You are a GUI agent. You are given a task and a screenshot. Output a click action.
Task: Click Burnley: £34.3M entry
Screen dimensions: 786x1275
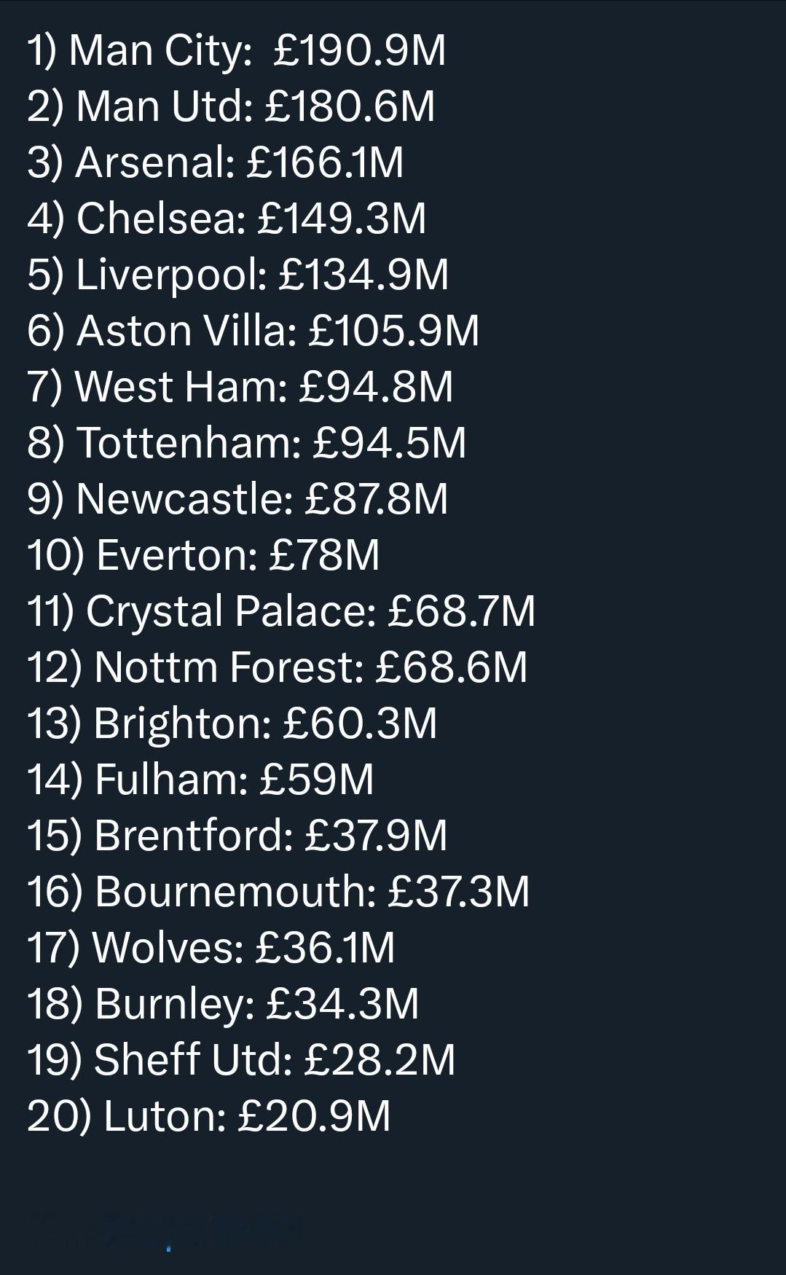(224, 1005)
